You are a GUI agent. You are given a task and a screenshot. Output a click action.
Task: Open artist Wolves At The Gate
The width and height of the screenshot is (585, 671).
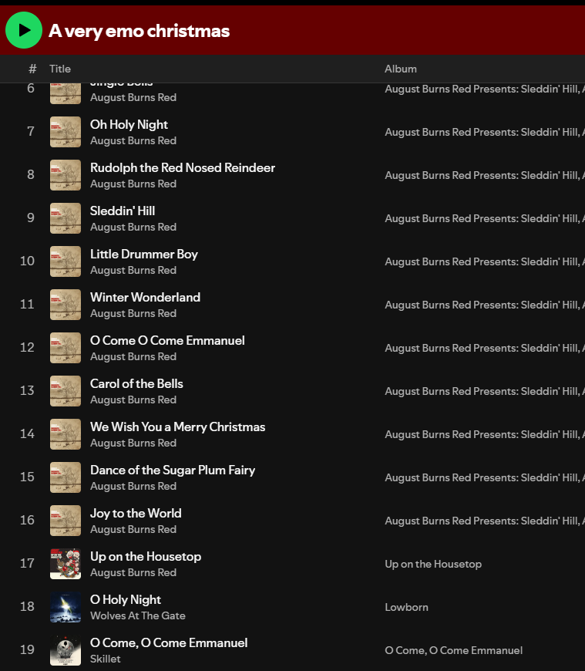point(138,615)
